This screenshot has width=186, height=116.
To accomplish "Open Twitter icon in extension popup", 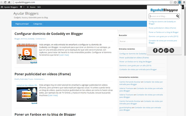I will (x=161, y=50).
